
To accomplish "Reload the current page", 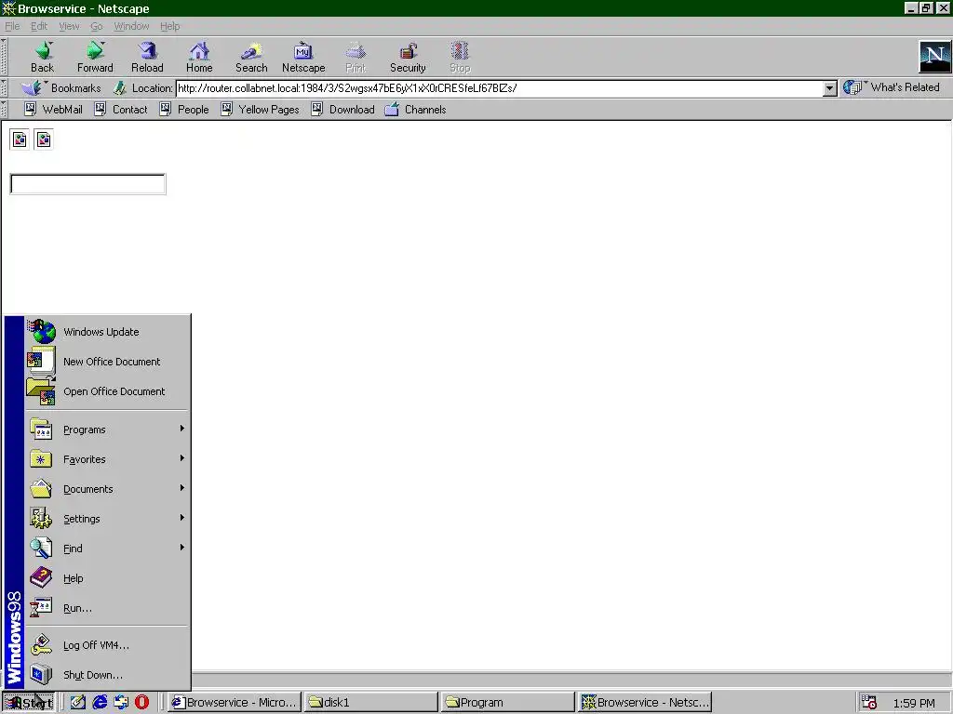I will 147,57.
